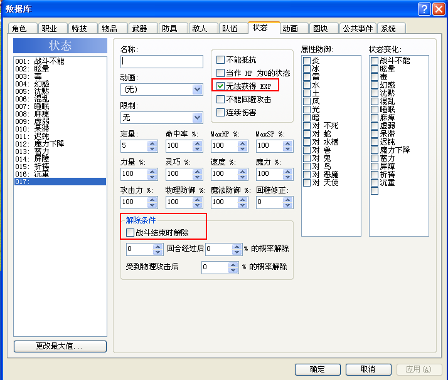Select state 012: 魔力下降

(60, 144)
